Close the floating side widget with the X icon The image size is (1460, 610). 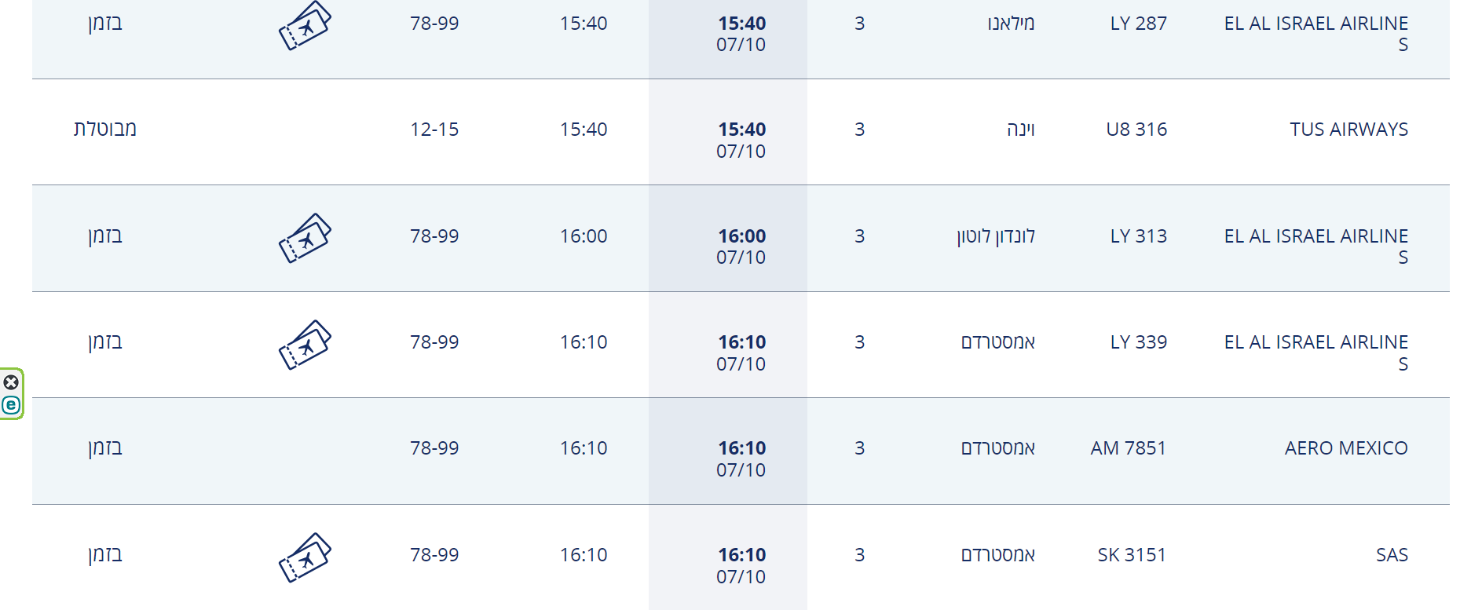(11, 382)
